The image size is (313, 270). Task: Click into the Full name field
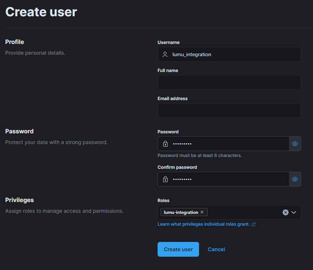[x=229, y=82]
